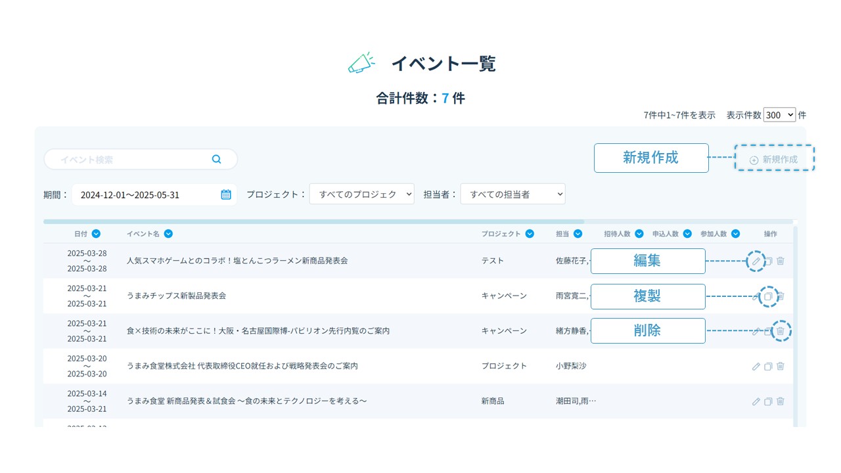Click the trash icon for 新商品発表＆試食会 row
Viewport: 841px width, 473px height.
780,401
